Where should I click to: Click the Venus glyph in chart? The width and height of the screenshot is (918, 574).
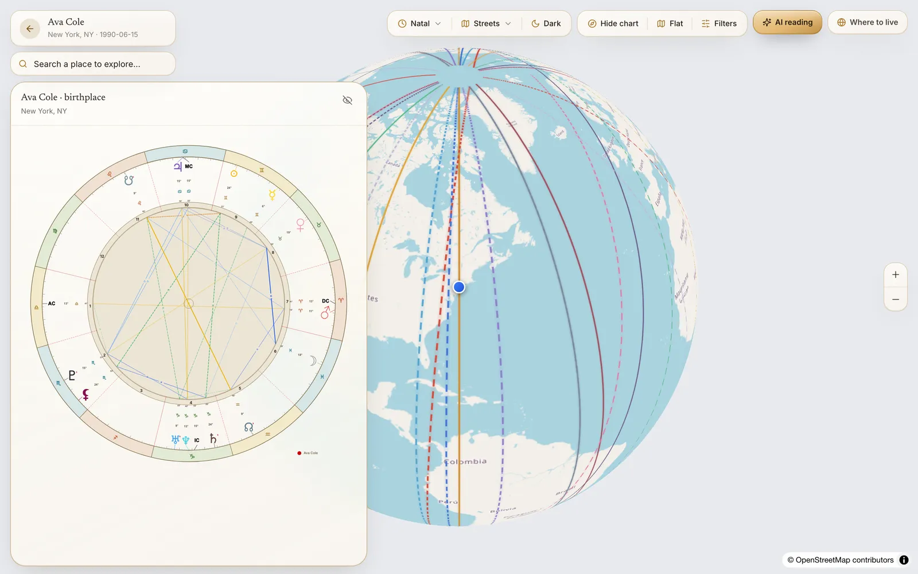click(x=300, y=224)
